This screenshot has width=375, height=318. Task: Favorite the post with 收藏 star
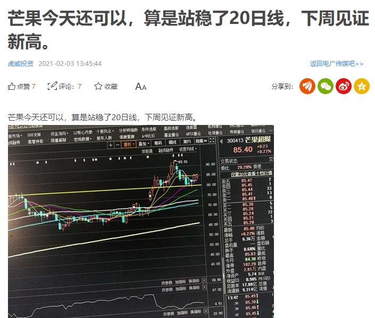(98, 86)
